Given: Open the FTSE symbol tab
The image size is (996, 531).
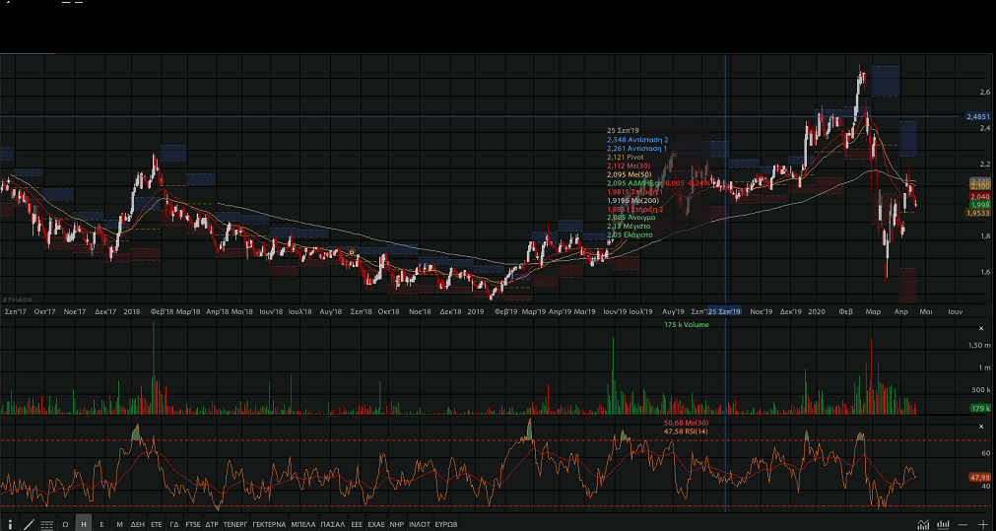Looking at the screenshot, I should [x=192, y=524].
